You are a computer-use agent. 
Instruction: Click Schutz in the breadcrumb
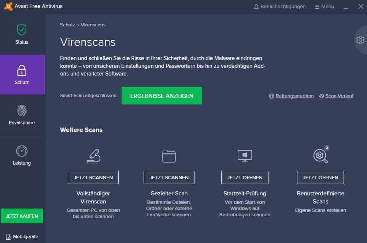tap(67, 25)
